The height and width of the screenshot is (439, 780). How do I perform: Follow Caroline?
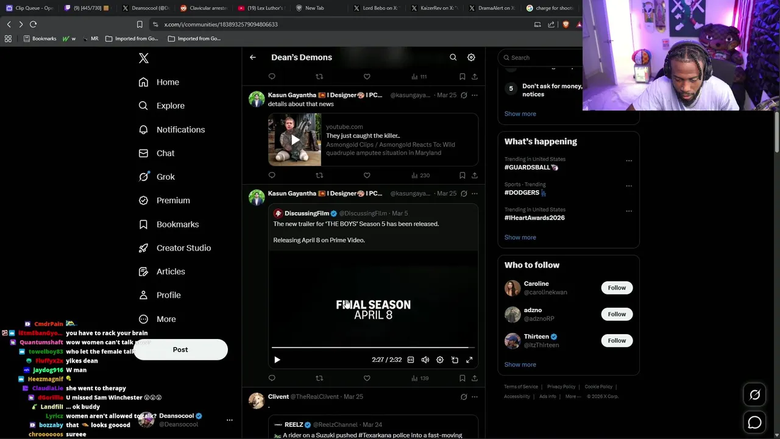617,288
